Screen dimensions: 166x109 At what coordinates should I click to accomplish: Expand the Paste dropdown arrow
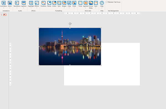[74, 8]
